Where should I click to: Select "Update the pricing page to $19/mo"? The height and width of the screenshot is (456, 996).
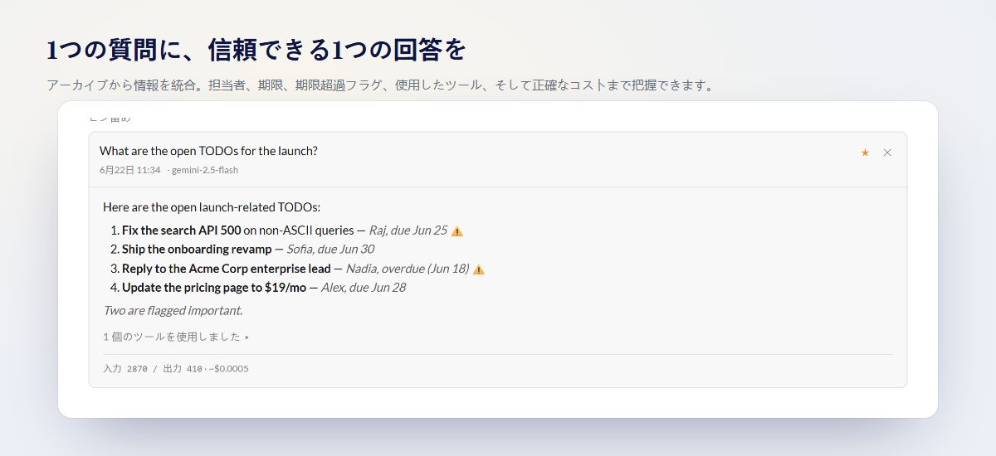click(x=214, y=288)
